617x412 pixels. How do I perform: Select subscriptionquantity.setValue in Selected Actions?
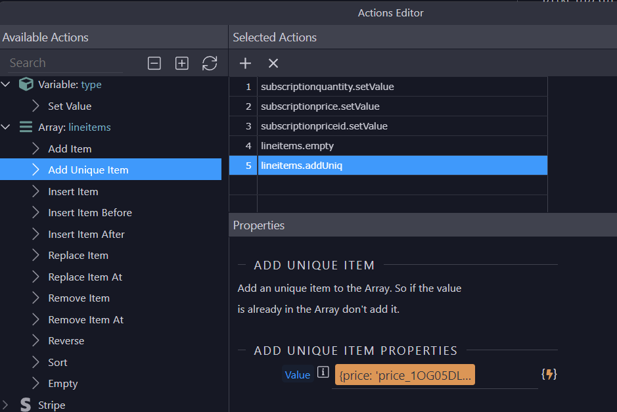click(x=327, y=87)
